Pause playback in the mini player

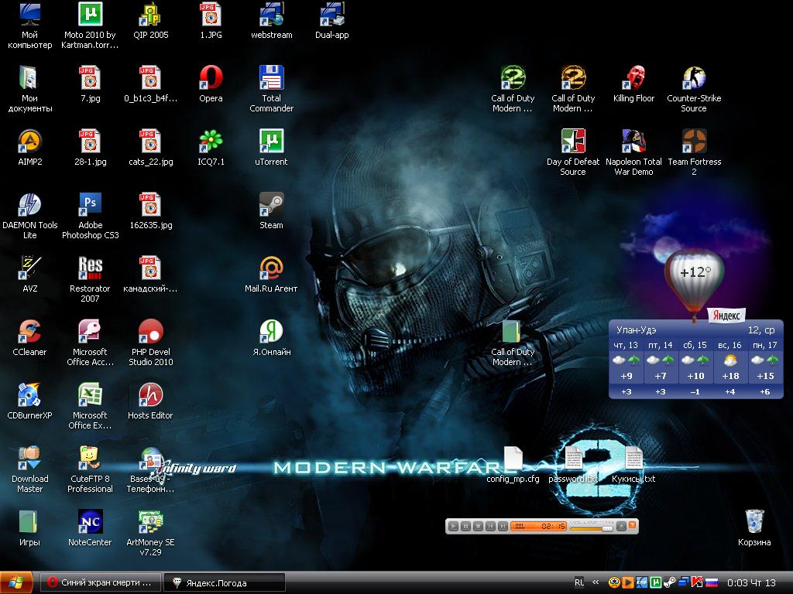(x=467, y=527)
